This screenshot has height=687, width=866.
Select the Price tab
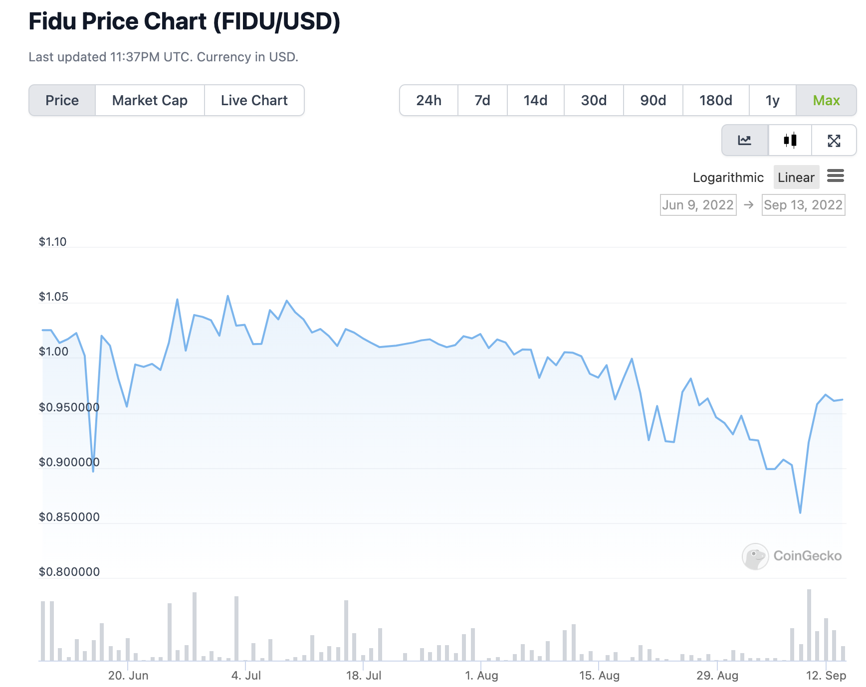62,100
